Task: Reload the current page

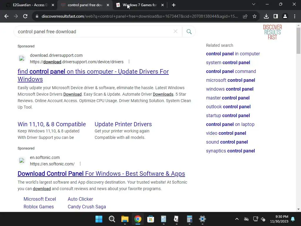Action: (x=25, y=16)
